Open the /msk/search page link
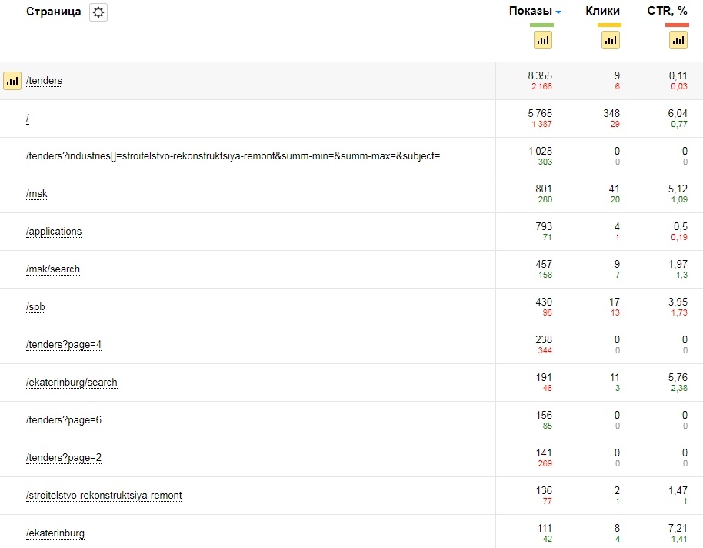Image resolution: width=703 pixels, height=548 pixels. [x=52, y=269]
